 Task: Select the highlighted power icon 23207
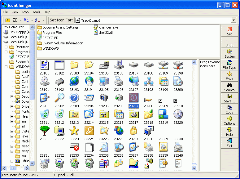coord(133,97)
